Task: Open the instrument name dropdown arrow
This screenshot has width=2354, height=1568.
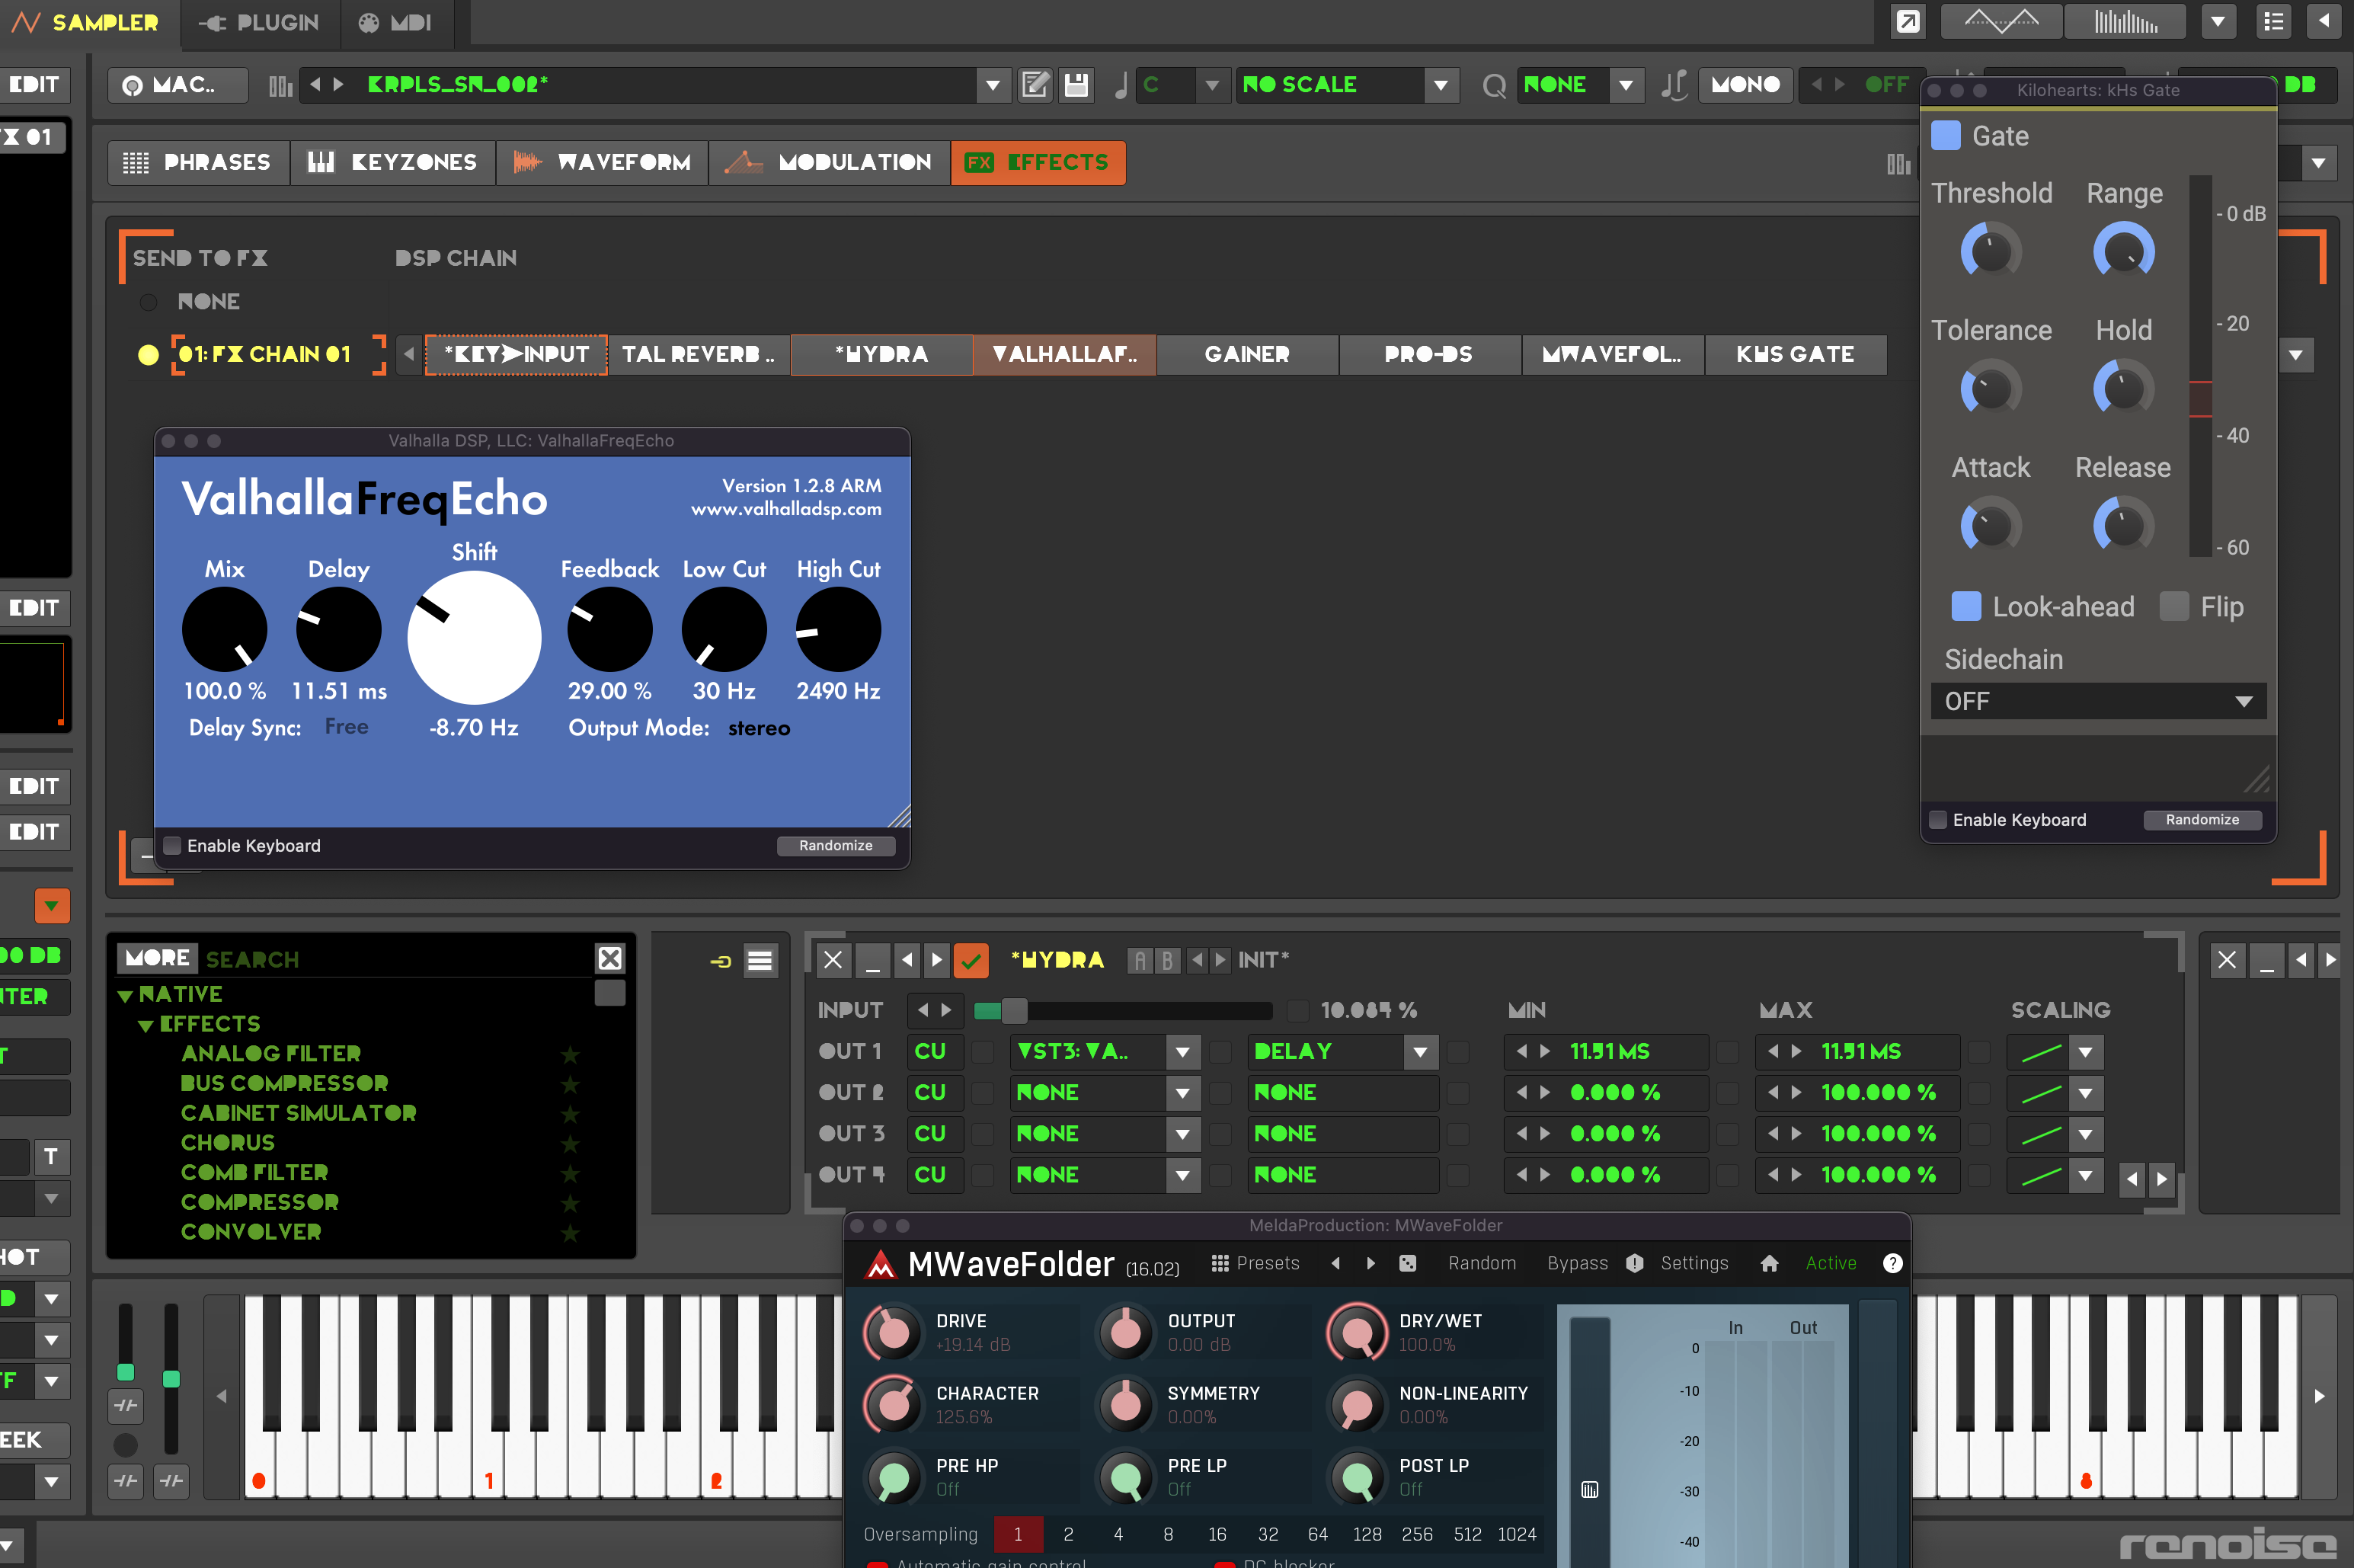Action: click(x=992, y=85)
